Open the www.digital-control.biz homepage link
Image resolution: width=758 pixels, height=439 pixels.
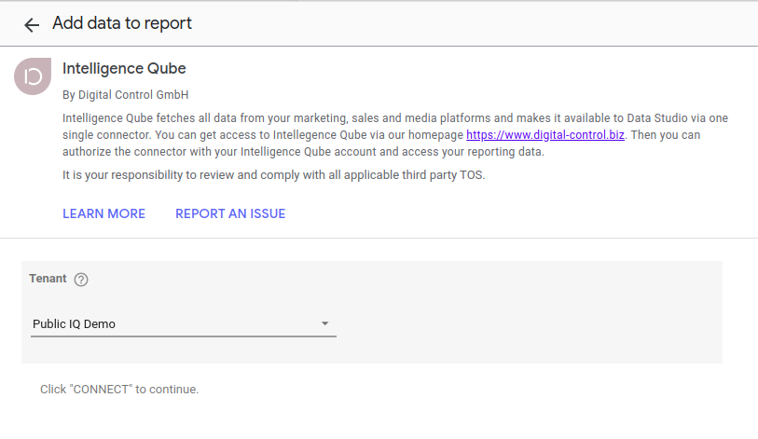tap(545, 135)
